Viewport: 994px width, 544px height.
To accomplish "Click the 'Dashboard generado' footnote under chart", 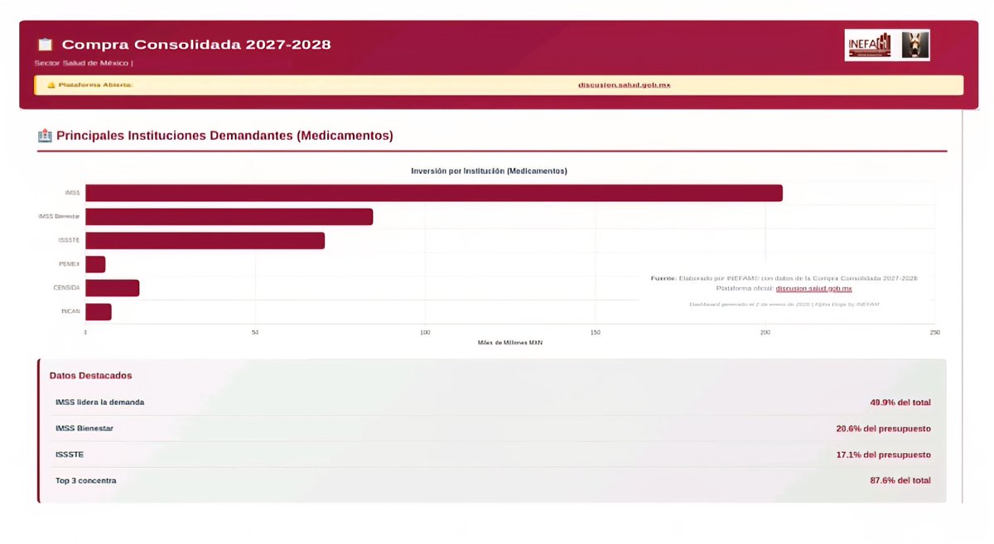I will 784,305.
